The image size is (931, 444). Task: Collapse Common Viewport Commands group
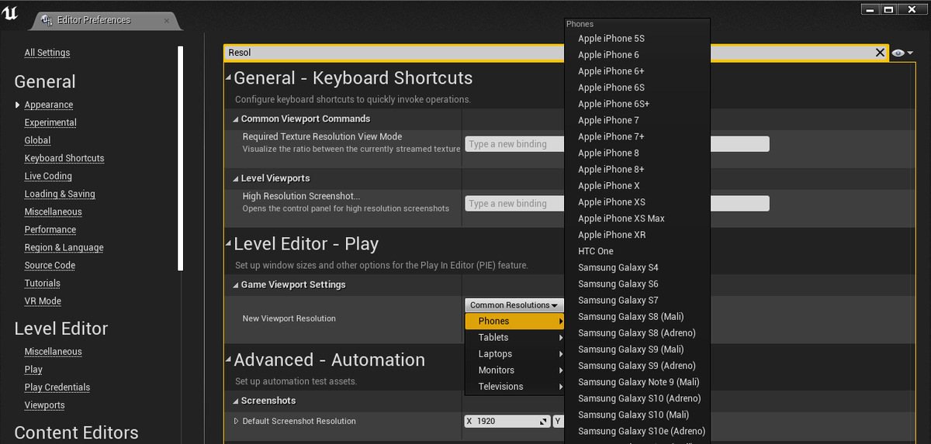tap(236, 119)
